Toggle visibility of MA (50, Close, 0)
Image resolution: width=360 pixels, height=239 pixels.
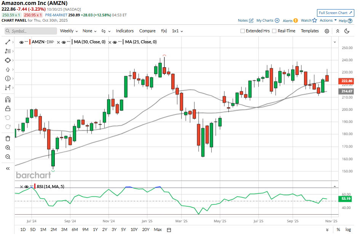pos(64,42)
